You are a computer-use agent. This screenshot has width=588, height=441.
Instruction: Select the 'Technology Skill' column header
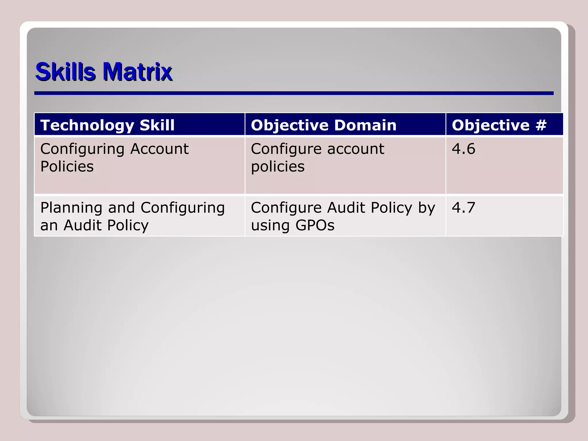(x=140, y=124)
